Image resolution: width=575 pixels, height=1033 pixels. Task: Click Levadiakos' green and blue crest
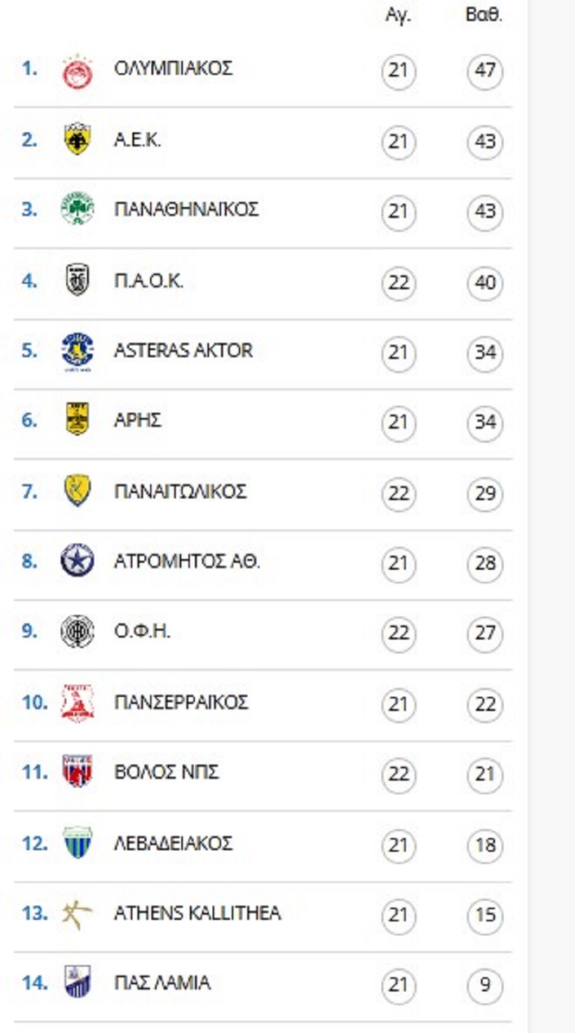[77, 843]
